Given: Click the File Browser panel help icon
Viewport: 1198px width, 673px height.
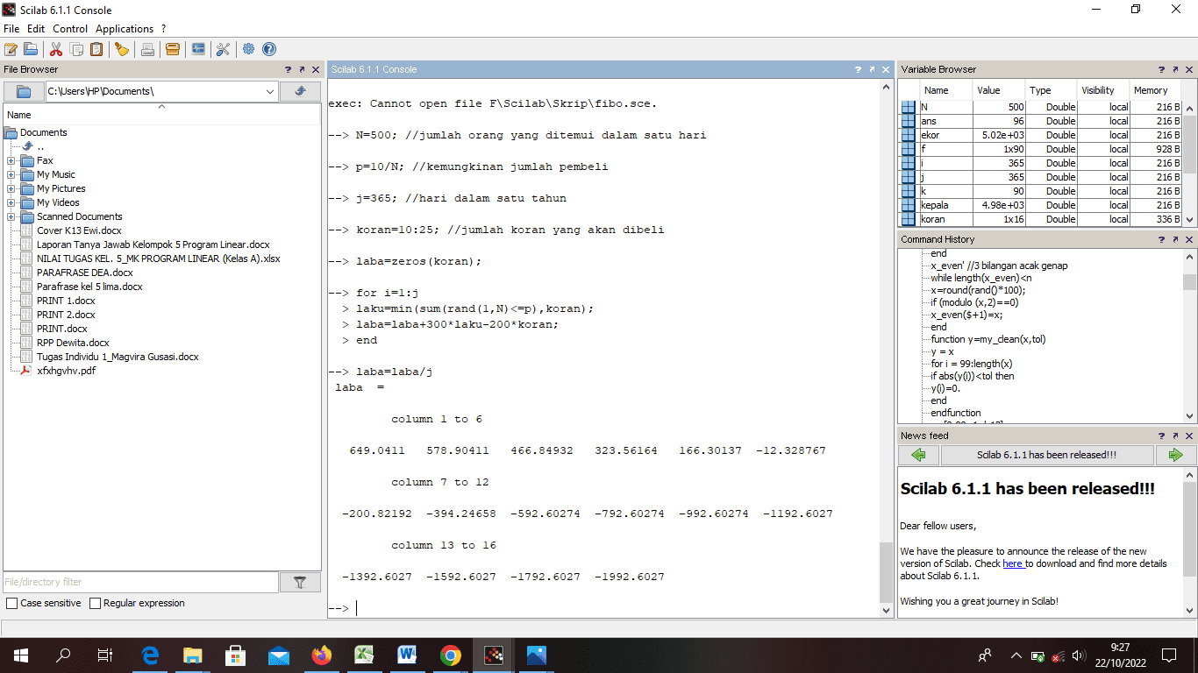Looking at the screenshot, I should click(288, 69).
